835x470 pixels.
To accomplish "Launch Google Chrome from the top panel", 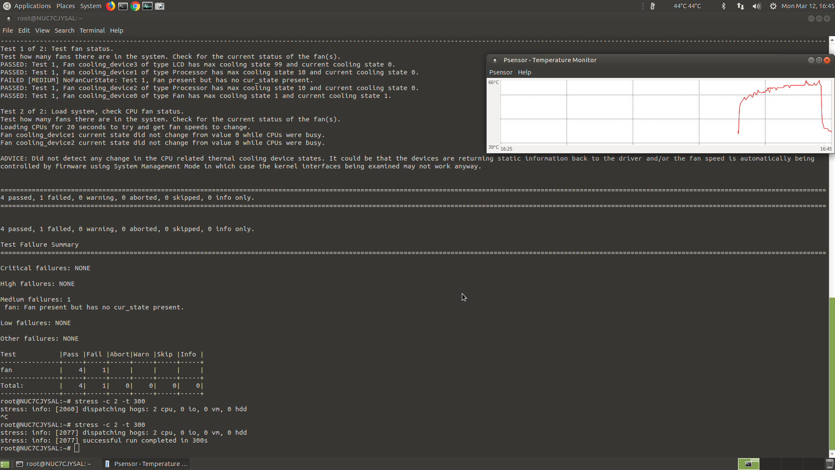I will 135,6.
